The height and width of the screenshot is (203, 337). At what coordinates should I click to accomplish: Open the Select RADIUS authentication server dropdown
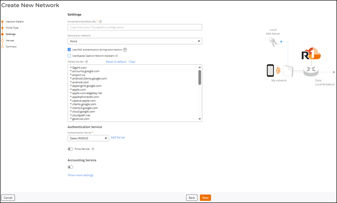[x=88, y=138]
